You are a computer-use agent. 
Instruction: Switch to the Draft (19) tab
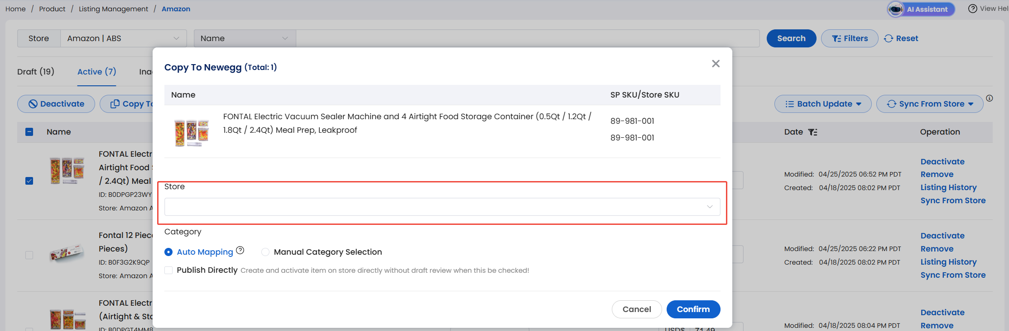[36, 72]
